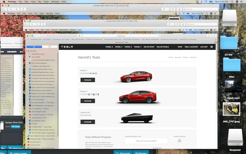Collapse the Favorites disclosure triangle
This screenshot has height=154, width=246.
click(26, 51)
